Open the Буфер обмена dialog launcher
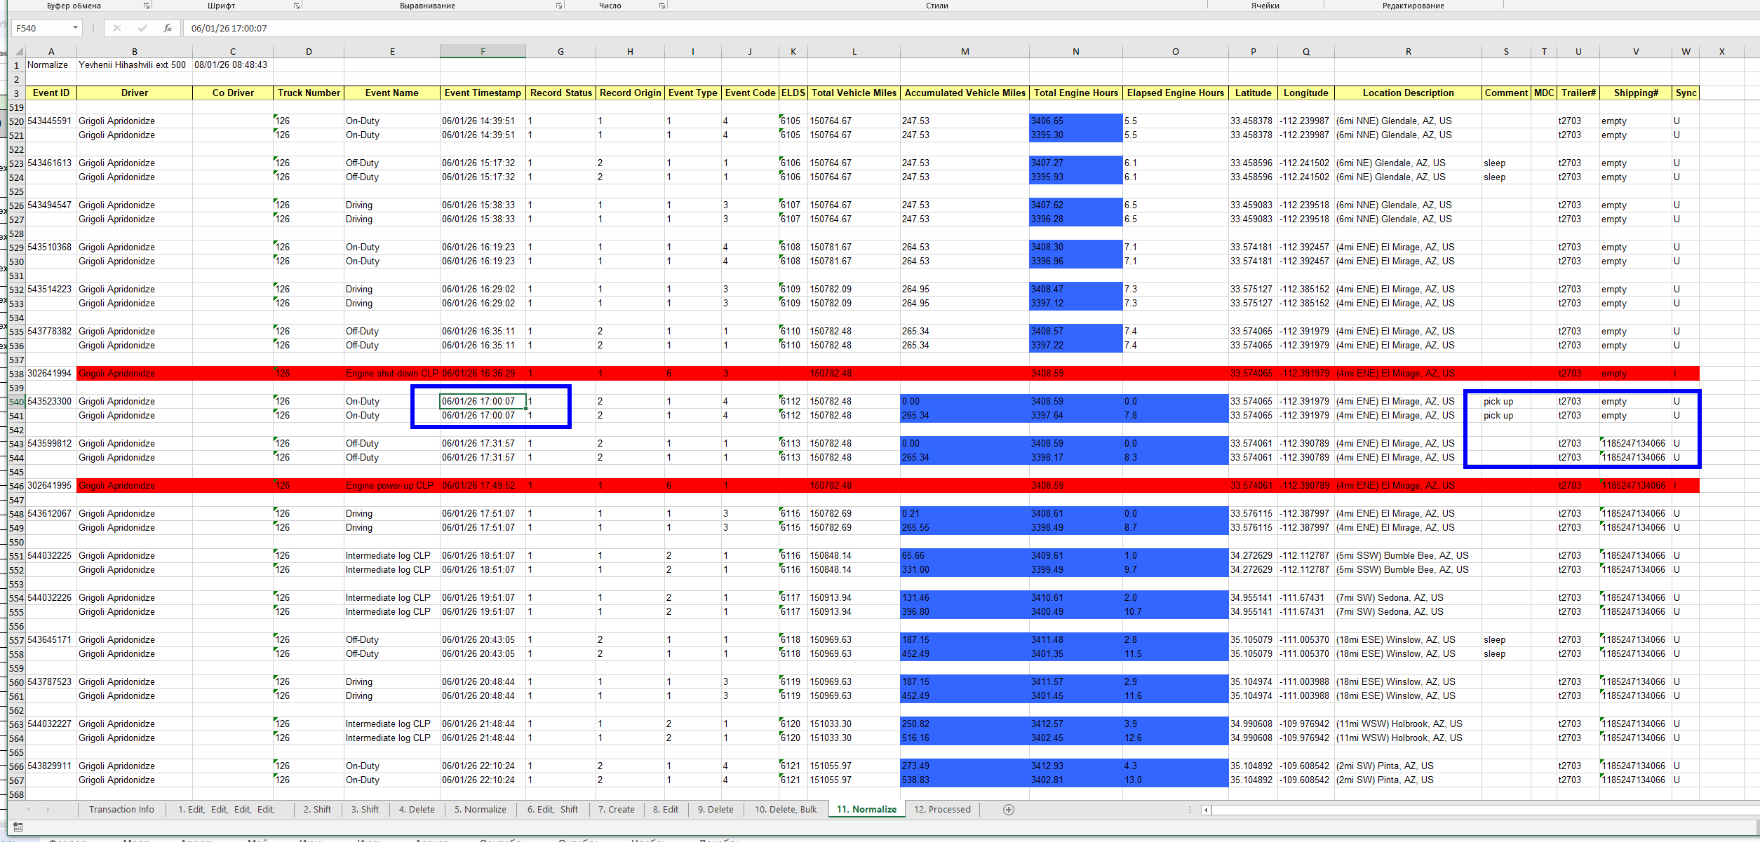 point(147,6)
